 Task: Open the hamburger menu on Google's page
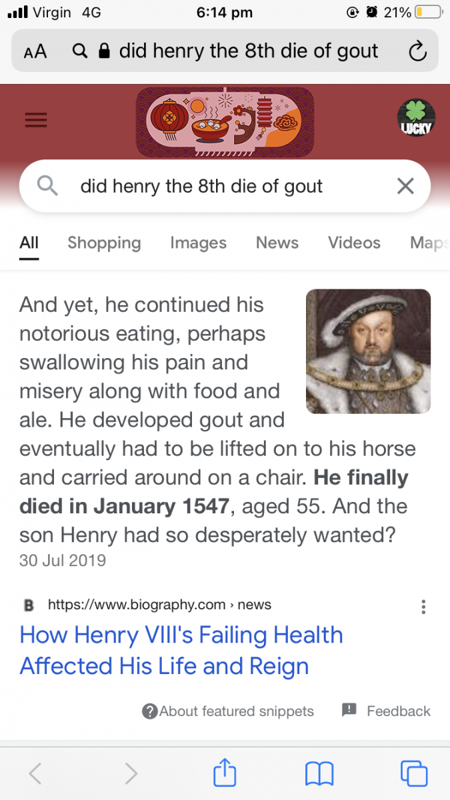coord(36,120)
